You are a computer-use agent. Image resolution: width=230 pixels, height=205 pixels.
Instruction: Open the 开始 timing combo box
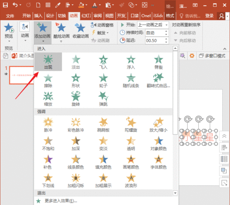tap(153, 25)
